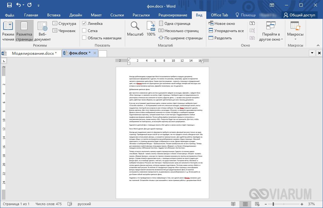
Task: Click inside the document page text
Action: click(x=166, y=128)
